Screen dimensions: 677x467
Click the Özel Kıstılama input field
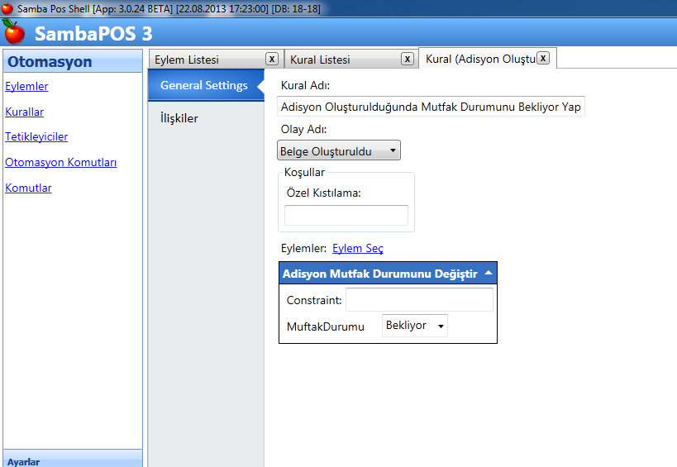[x=346, y=215]
